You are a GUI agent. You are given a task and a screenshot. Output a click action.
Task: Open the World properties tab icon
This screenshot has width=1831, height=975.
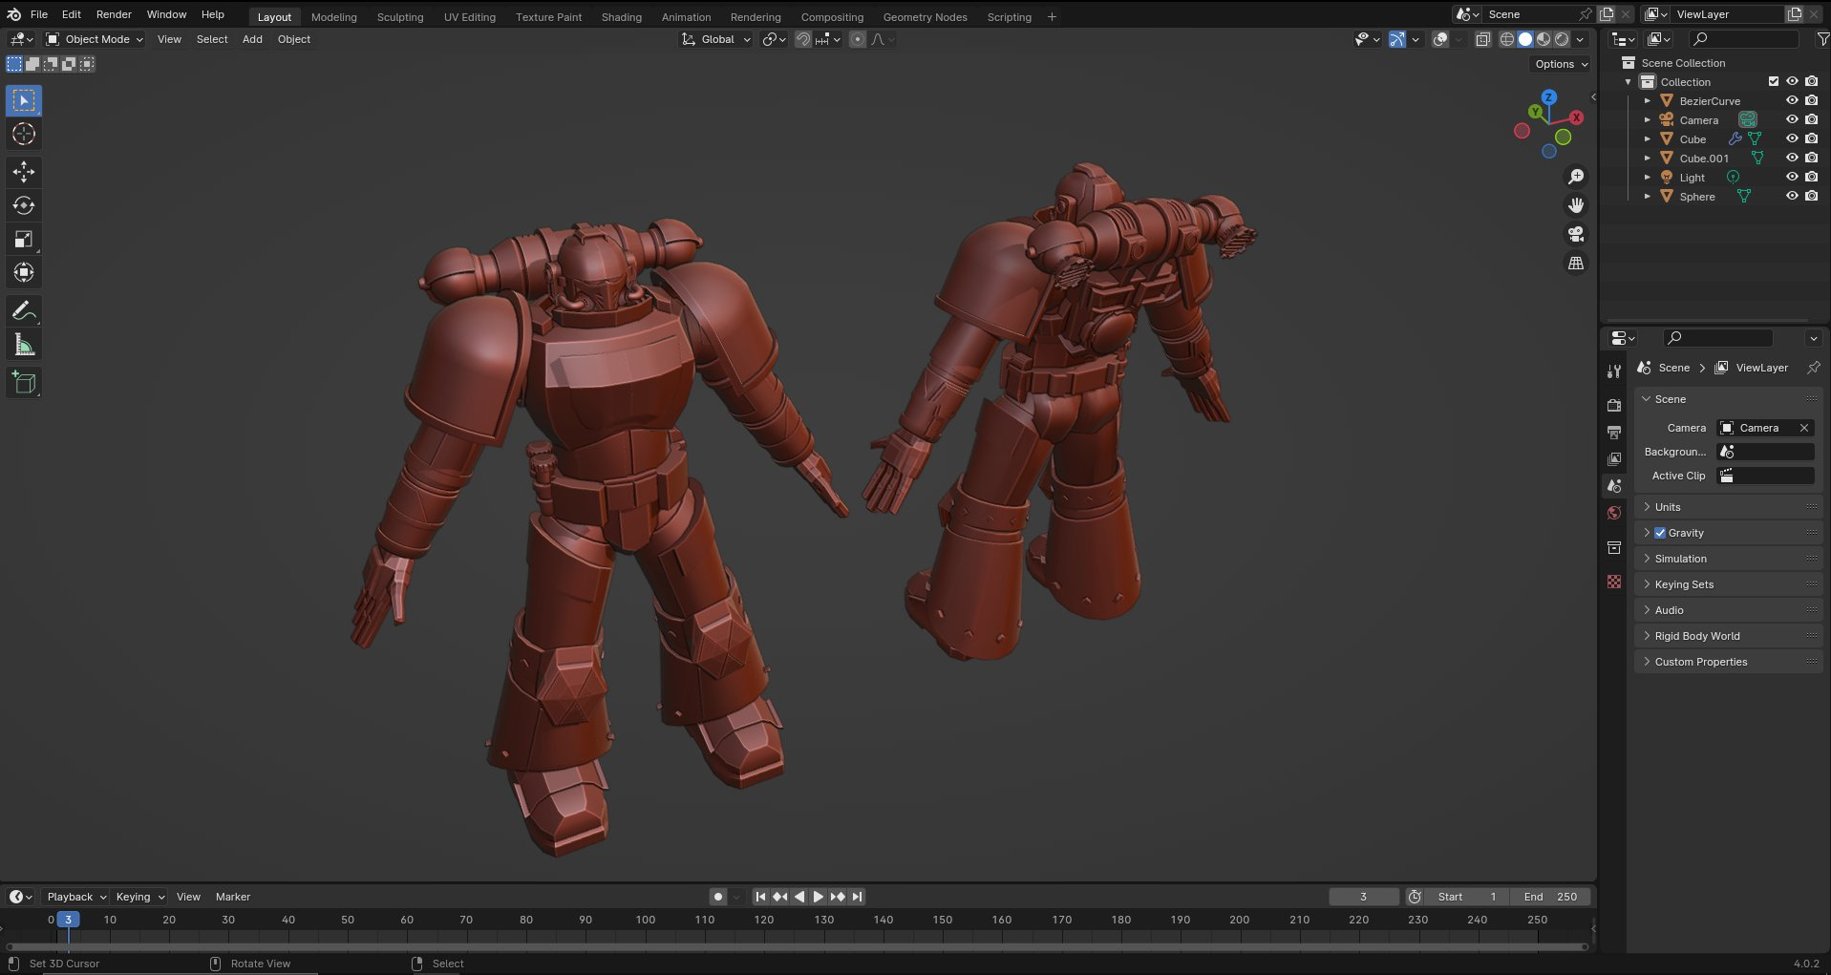[x=1614, y=513]
